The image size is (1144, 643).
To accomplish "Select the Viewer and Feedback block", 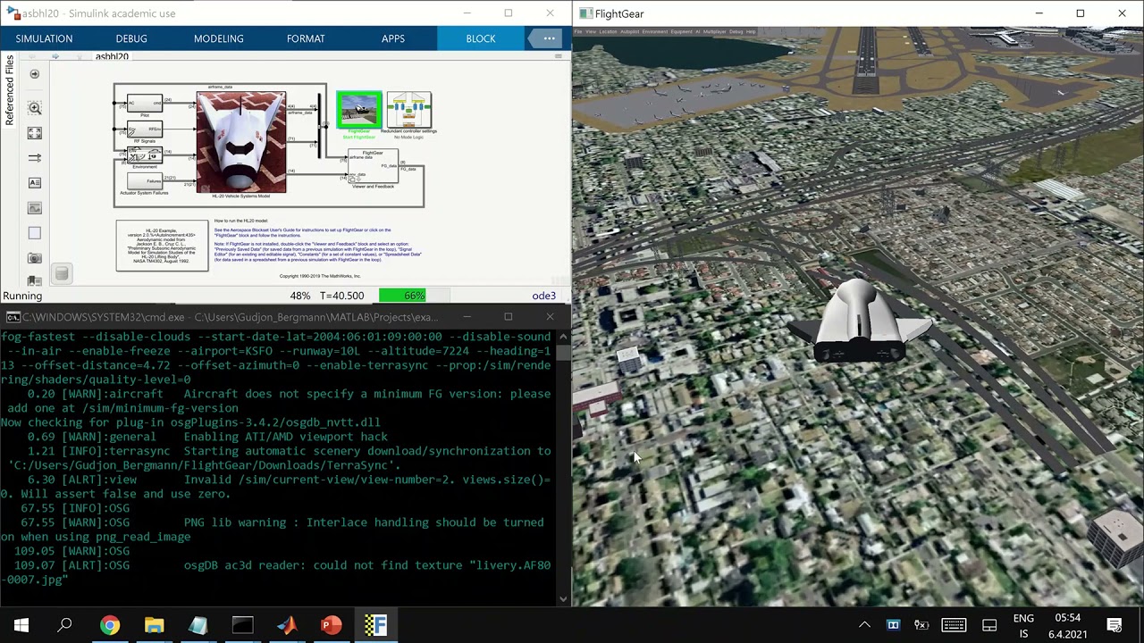I will coord(373,165).
